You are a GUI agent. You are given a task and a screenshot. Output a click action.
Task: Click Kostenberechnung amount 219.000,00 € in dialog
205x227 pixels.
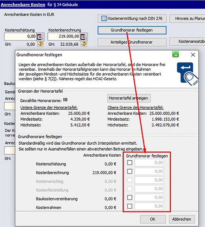104,173
